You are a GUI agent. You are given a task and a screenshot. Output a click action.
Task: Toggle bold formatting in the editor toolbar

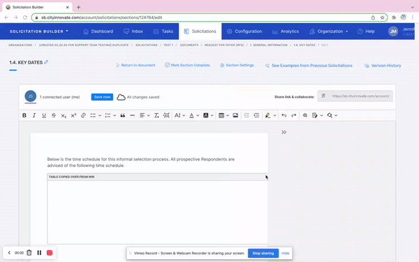tap(24, 115)
